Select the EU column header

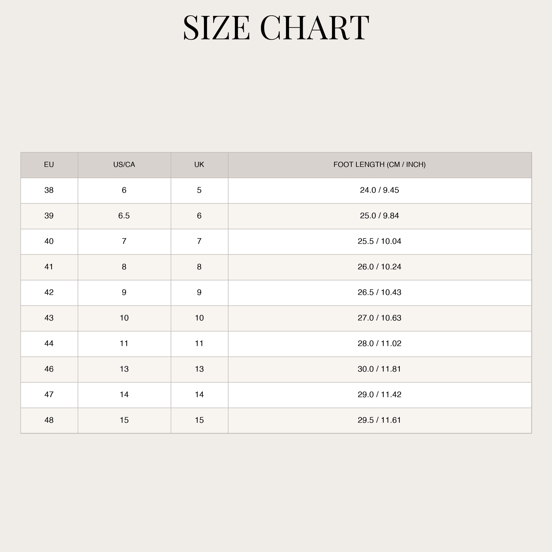coord(49,165)
